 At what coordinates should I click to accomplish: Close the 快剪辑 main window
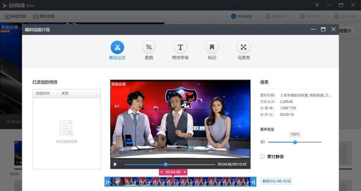[x=353, y=5]
